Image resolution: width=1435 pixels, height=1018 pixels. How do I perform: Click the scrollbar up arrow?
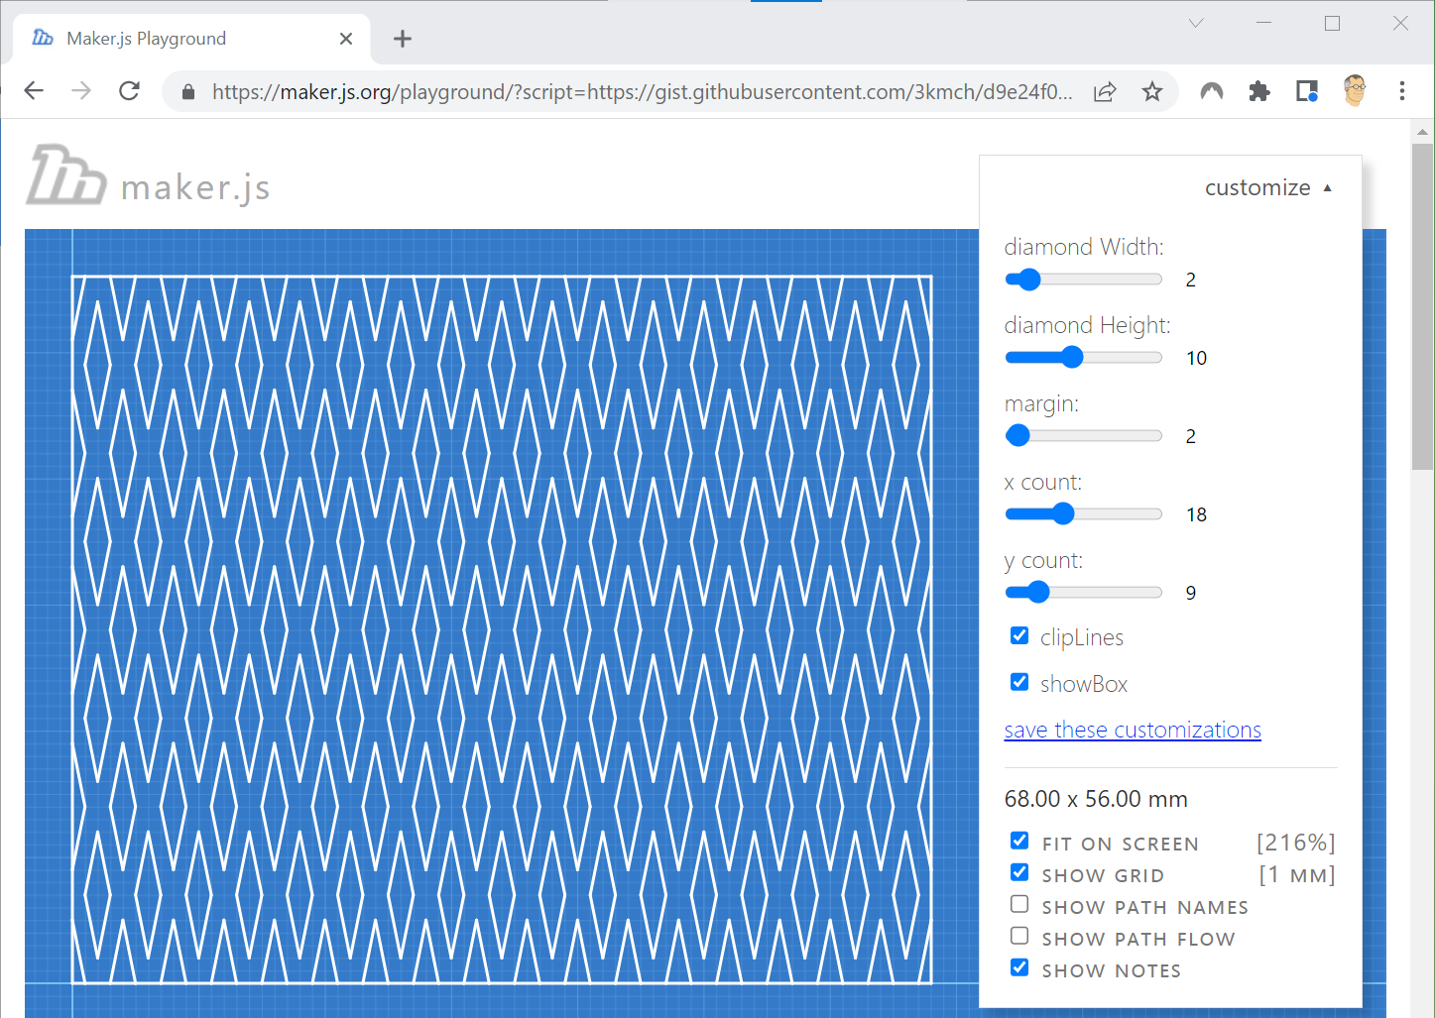point(1422,131)
